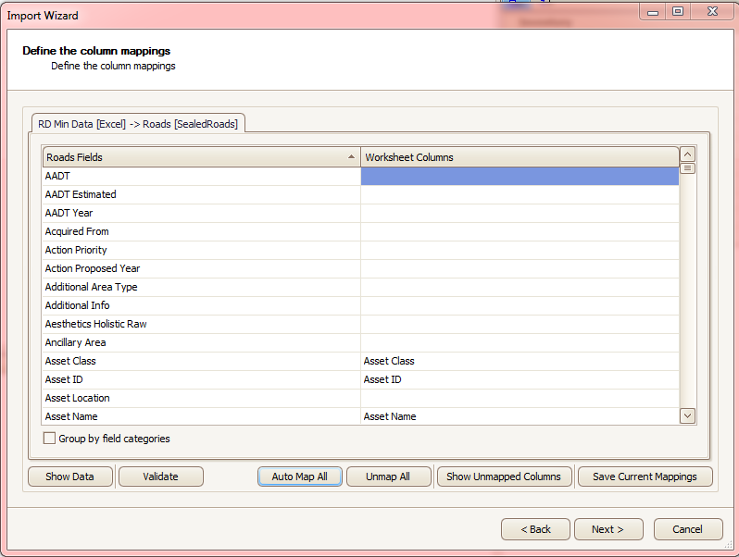Select the AADT Year field

[202, 213]
